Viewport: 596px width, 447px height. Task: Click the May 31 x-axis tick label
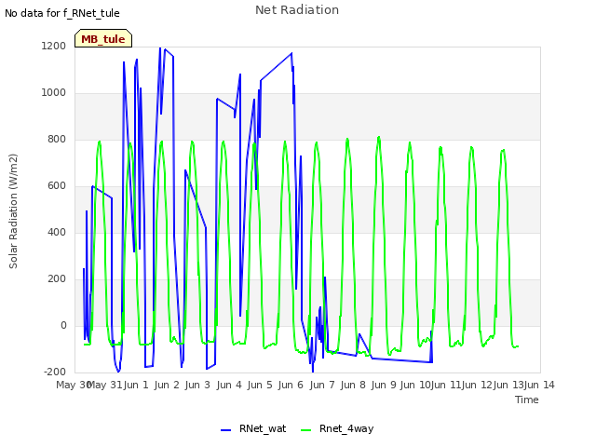(104, 385)
